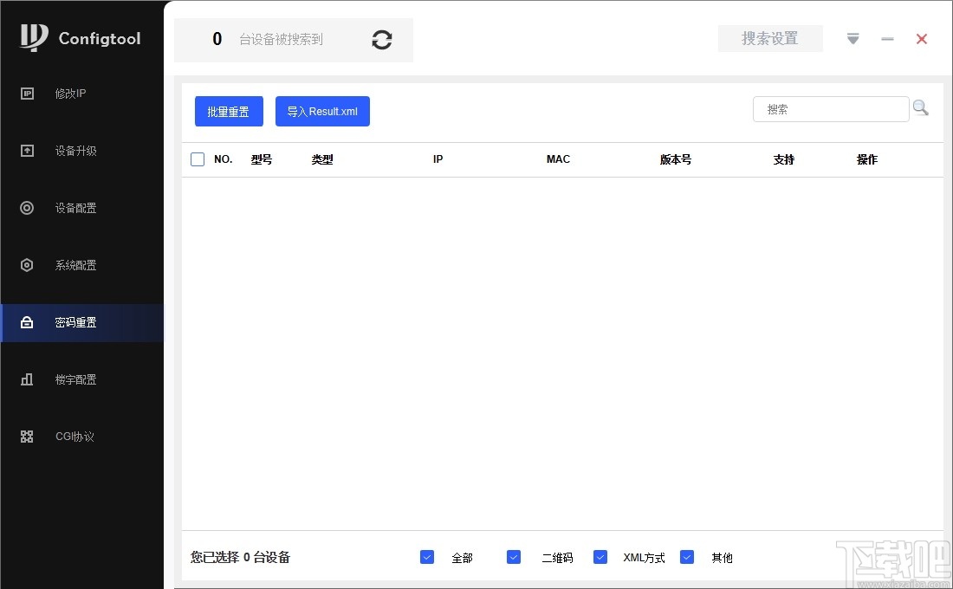This screenshot has width=953, height=589.
Task: Click inside the 搜索 input field
Action: [827, 107]
